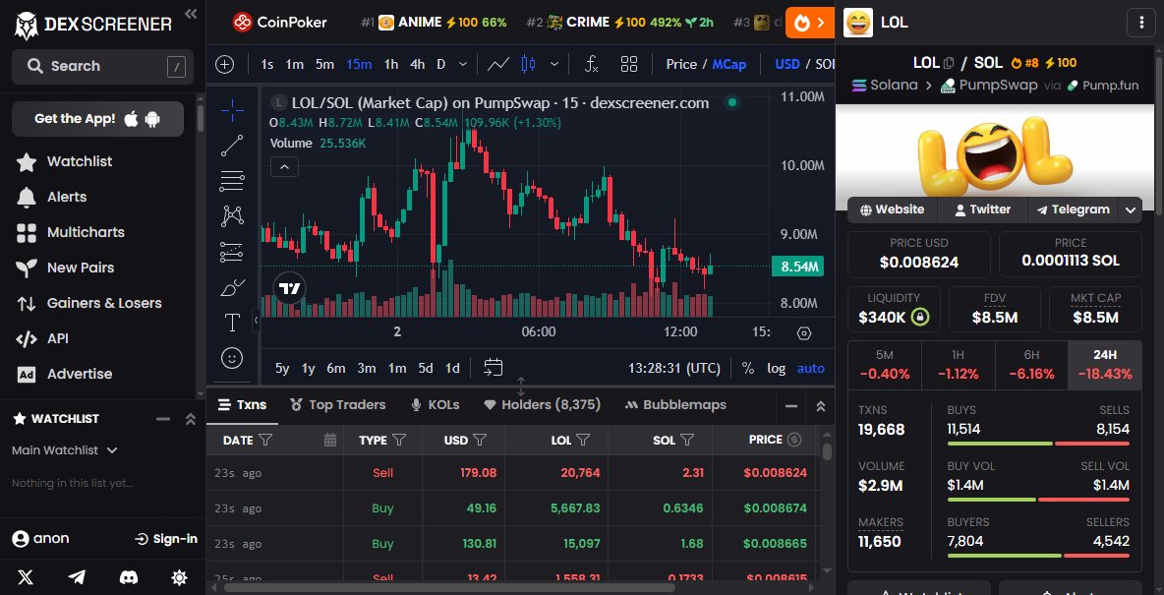This screenshot has height=595, width=1164.
Task: Switch to the Top Traders tab
Action: coord(338,405)
